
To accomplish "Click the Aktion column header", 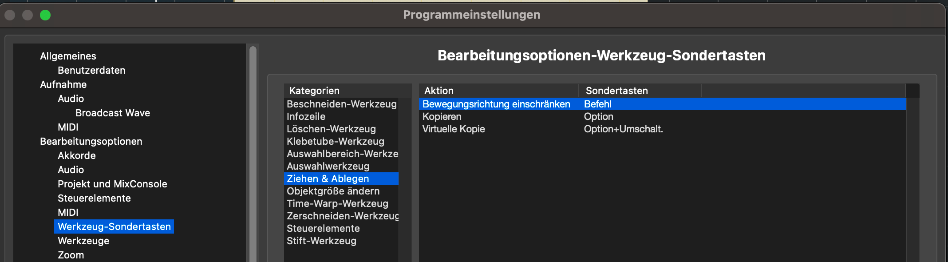I will [499, 91].
